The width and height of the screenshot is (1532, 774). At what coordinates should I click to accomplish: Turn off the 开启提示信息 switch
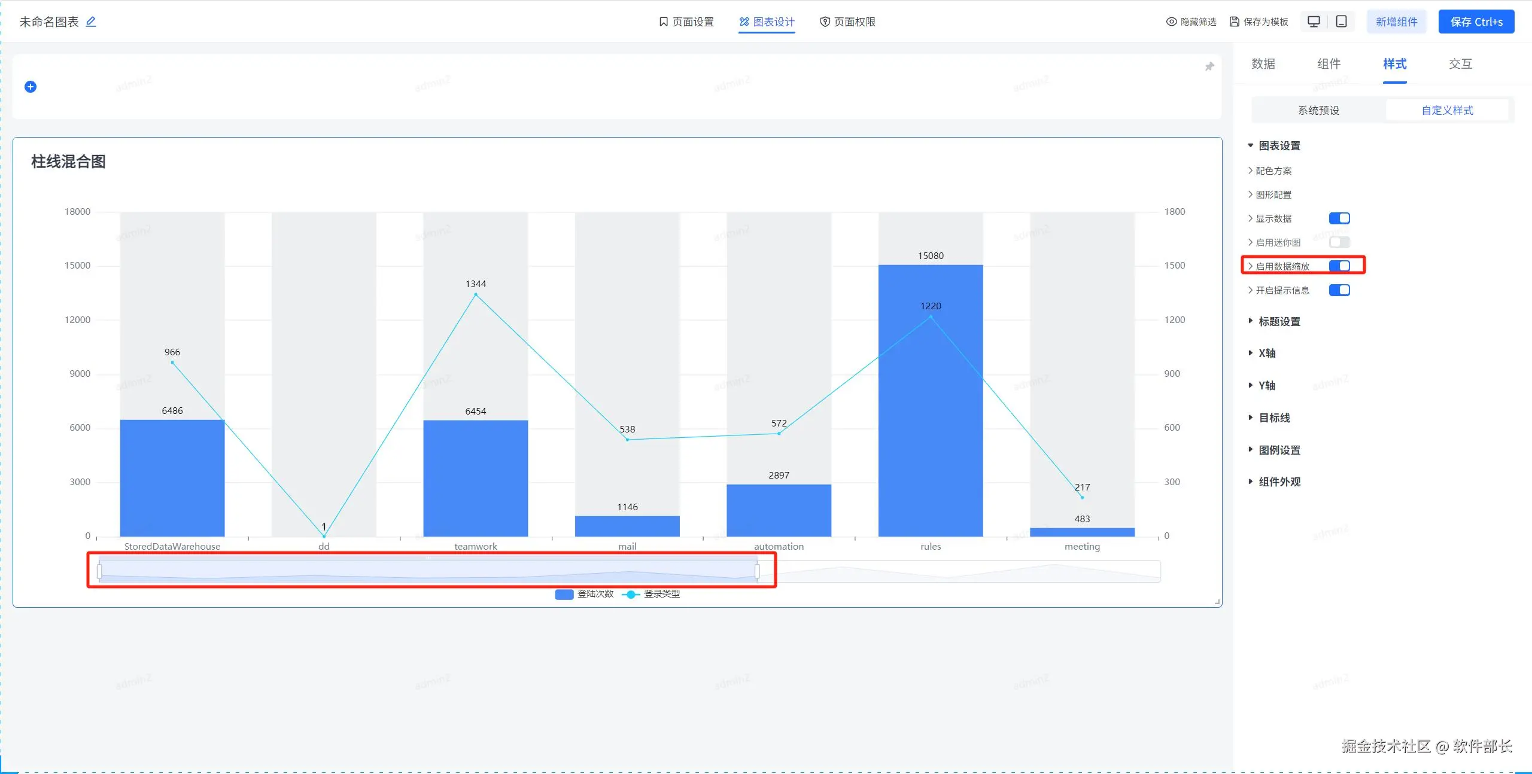[1339, 290]
